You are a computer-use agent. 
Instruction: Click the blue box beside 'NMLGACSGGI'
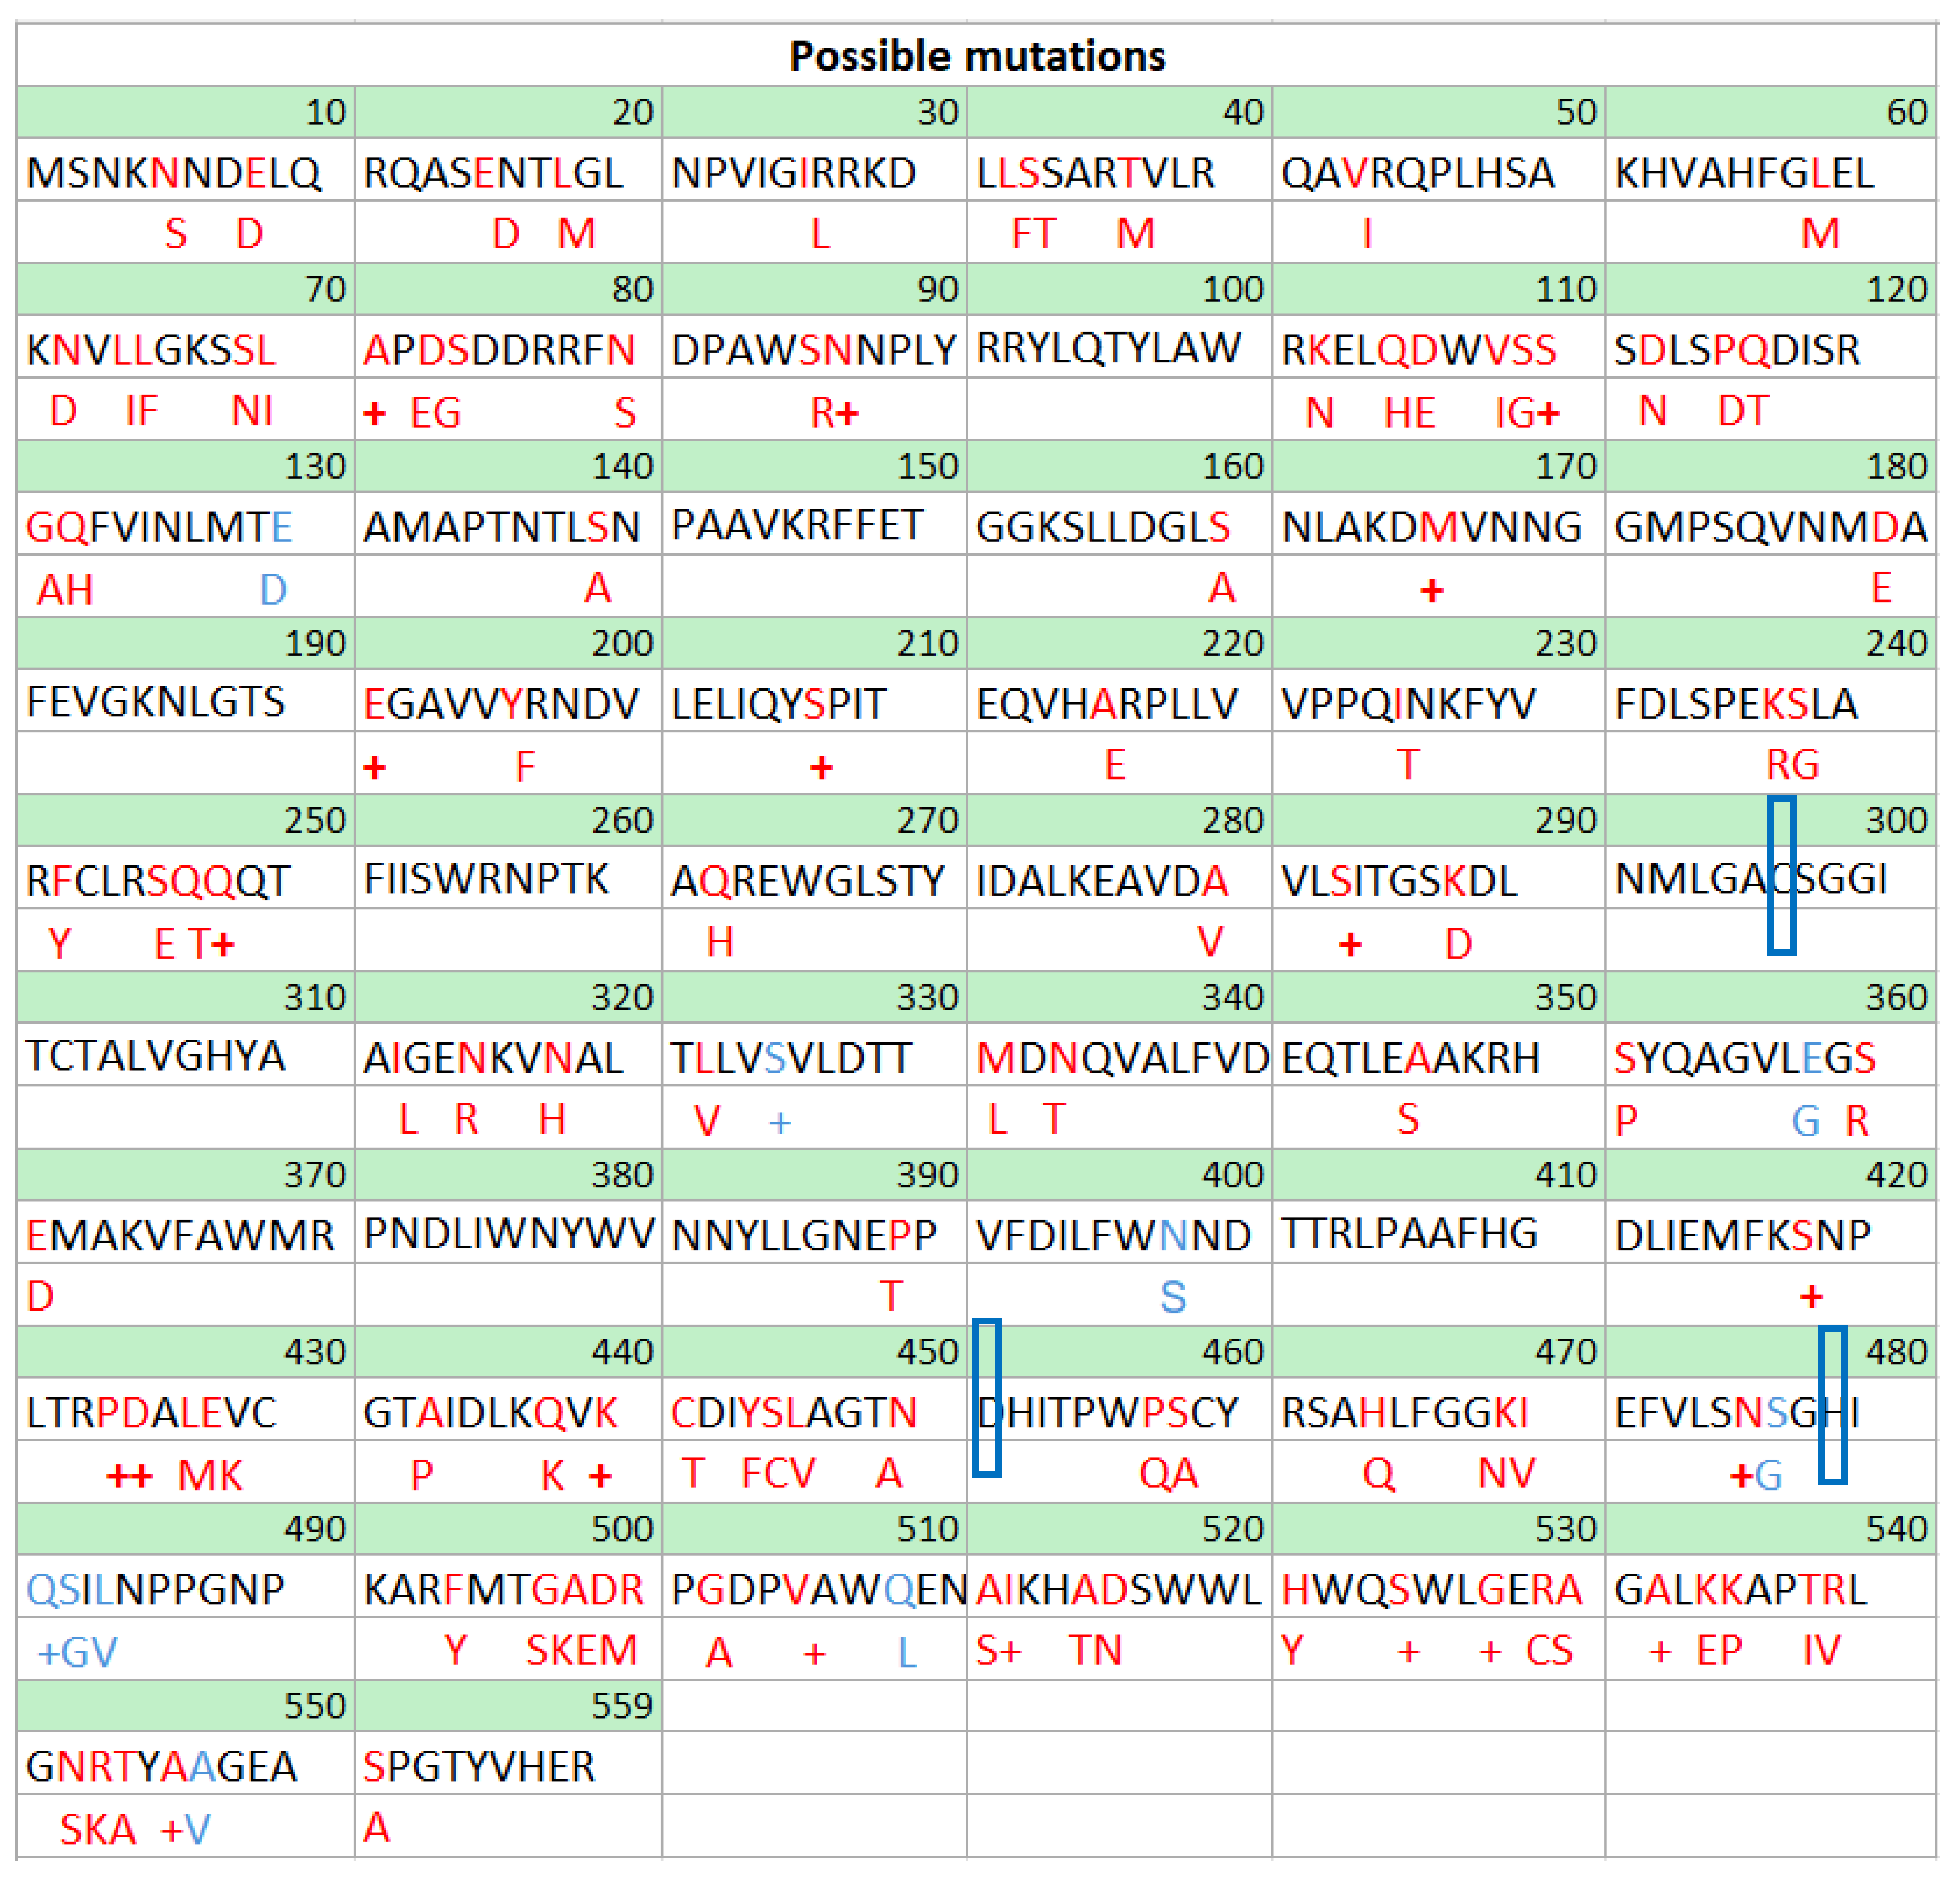coord(1781,875)
